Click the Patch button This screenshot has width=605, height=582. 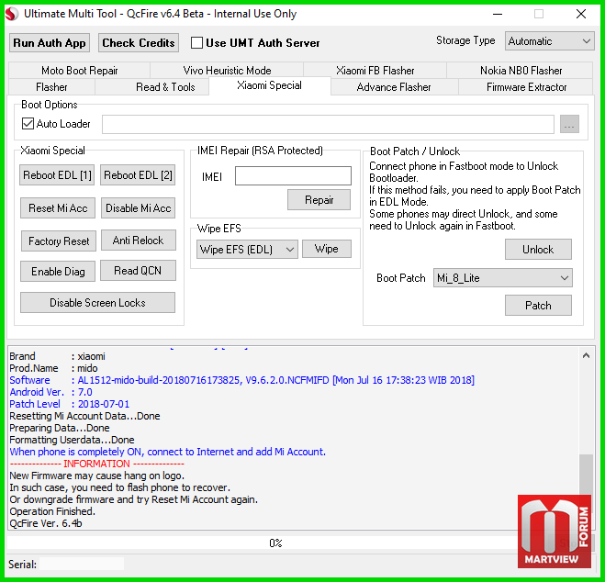tap(538, 306)
